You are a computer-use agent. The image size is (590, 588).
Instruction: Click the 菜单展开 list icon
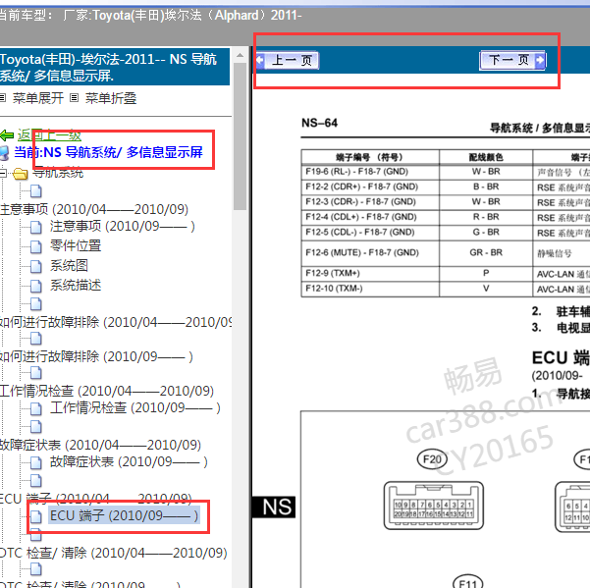click(x=3, y=98)
